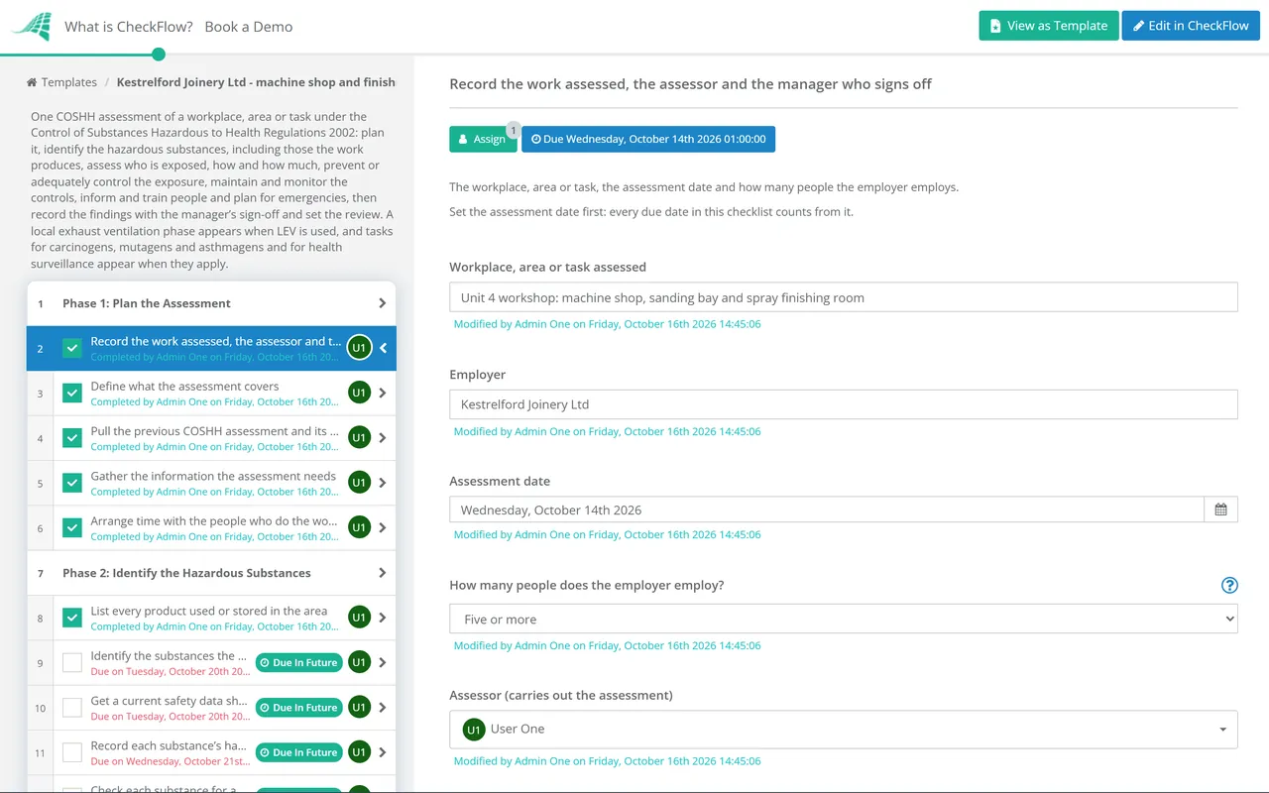Click the Due Wednesday October 14th button
1269x793 pixels.
(x=648, y=139)
